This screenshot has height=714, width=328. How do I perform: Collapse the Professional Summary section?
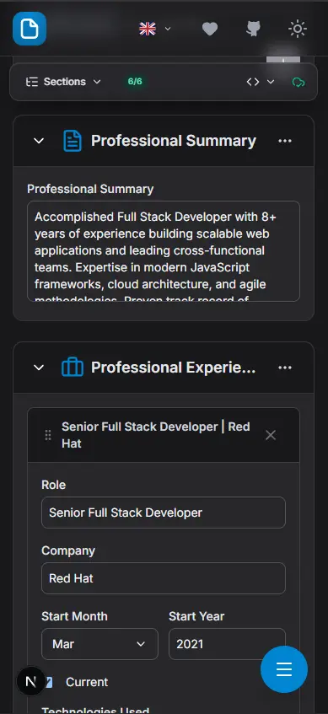pos(39,141)
